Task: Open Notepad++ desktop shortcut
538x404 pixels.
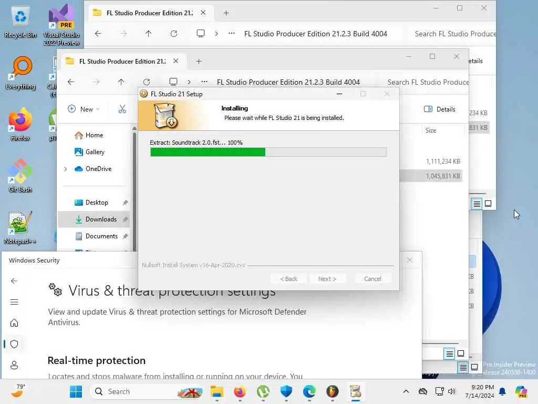Action: (x=20, y=227)
